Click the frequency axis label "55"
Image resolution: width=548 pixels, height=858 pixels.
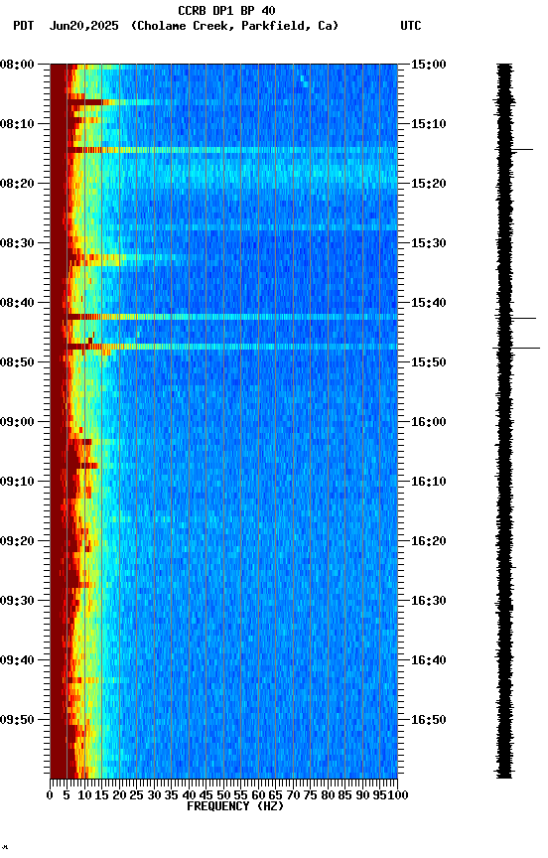point(240,795)
